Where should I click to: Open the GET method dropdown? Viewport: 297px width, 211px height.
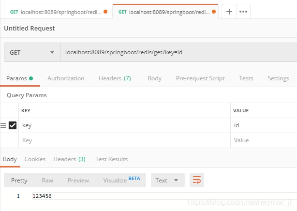(32, 52)
